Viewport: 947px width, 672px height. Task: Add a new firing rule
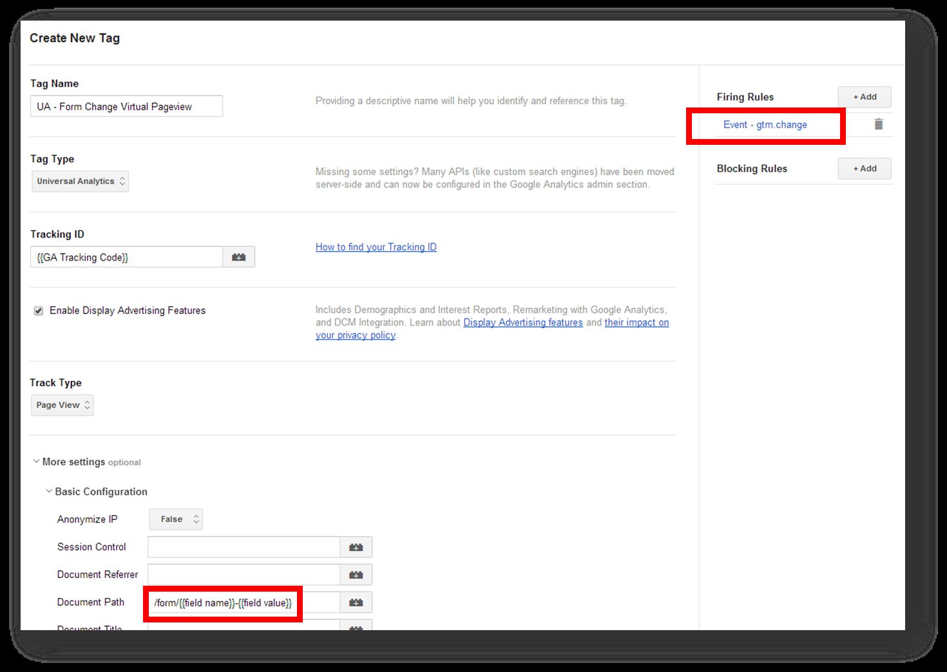(865, 97)
